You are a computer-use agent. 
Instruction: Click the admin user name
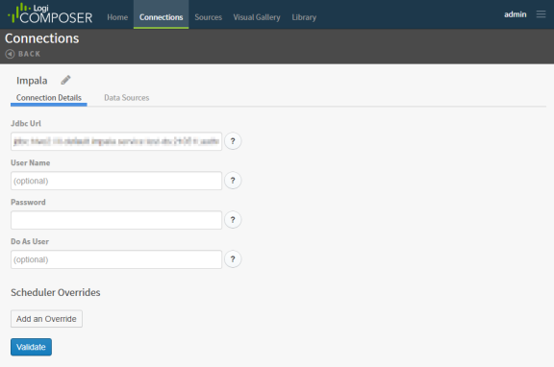(516, 14)
